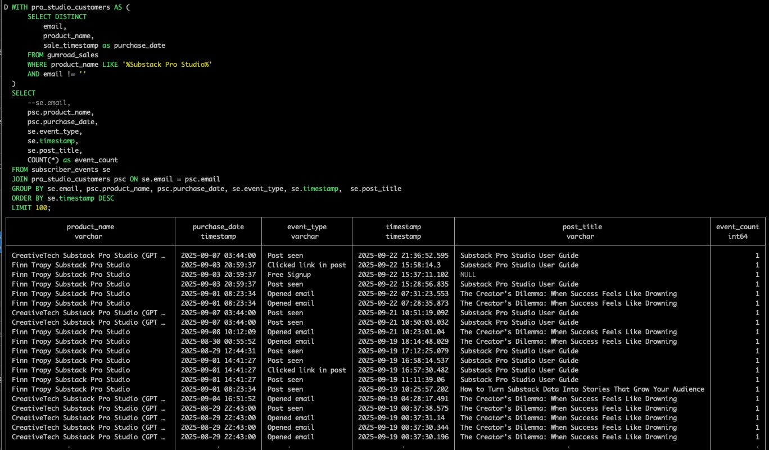Click 'Finn Tropy Substack Pro Studio' in Free Signup row

coord(71,275)
